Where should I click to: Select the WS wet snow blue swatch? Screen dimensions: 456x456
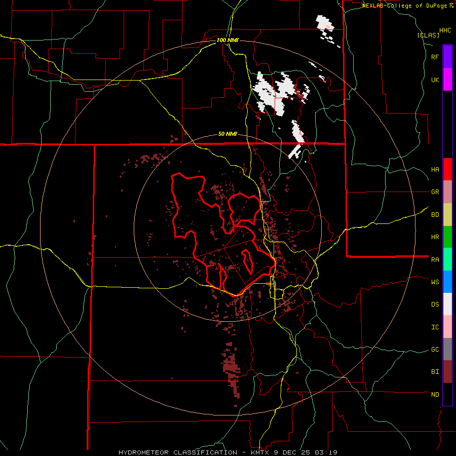[447, 282]
